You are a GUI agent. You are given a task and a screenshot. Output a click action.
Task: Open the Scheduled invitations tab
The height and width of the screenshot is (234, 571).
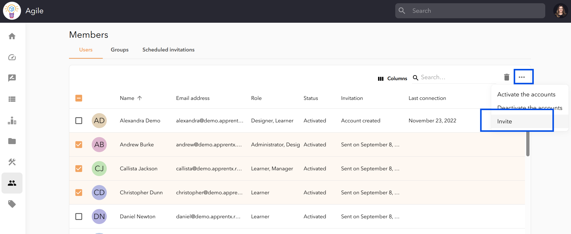(168, 50)
